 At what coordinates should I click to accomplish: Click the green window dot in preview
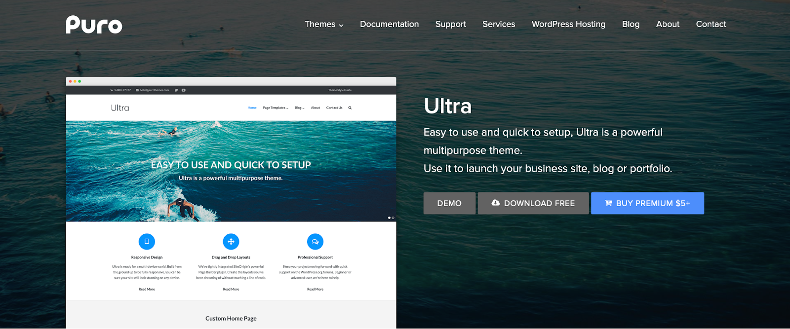[79, 81]
